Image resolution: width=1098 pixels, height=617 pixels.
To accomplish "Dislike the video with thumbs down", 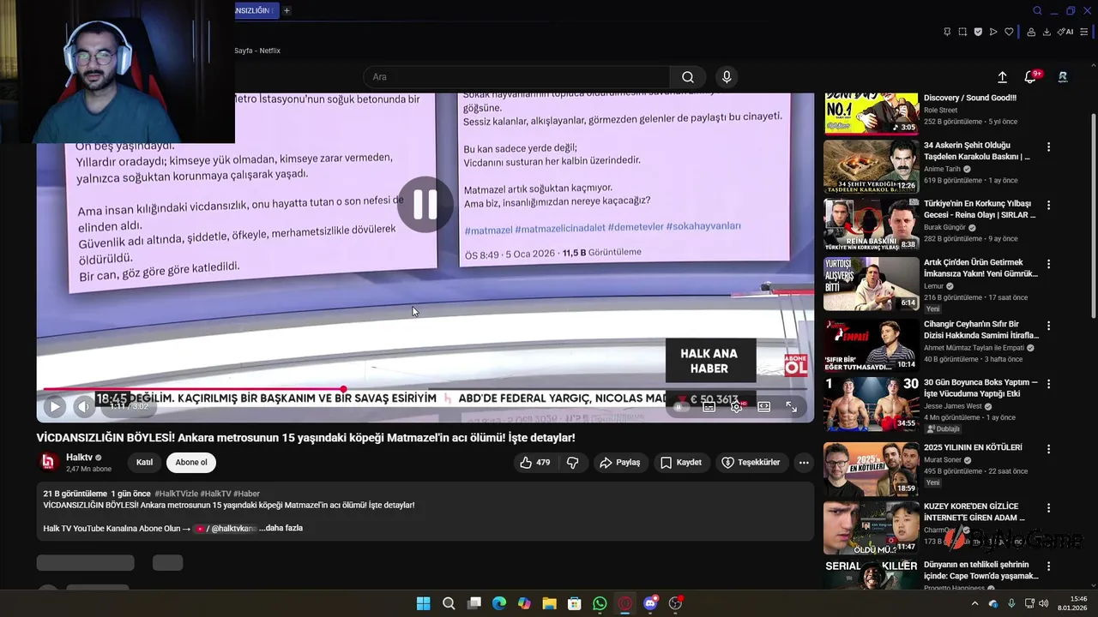I will (572, 463).
